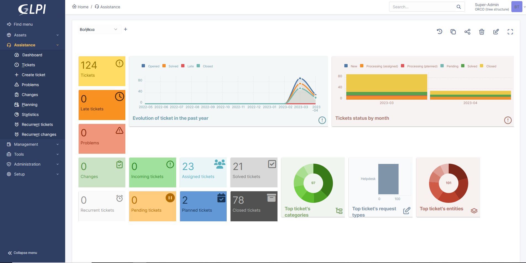Select Statistics from Assistance menu
The height and width of the screenshot is (263, 526).
pos(30,115)
